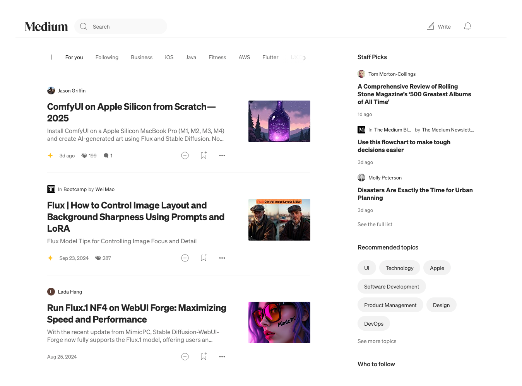
Task: Select the Apple recommended topic
Action: 437,268
